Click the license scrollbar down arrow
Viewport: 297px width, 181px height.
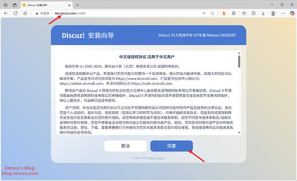click(x=239, y=133)
